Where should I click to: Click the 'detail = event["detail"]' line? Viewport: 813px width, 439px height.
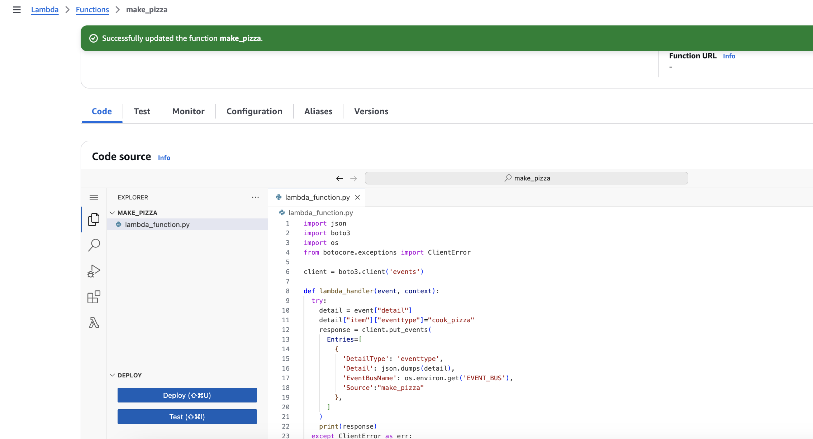tap(366, 310)
